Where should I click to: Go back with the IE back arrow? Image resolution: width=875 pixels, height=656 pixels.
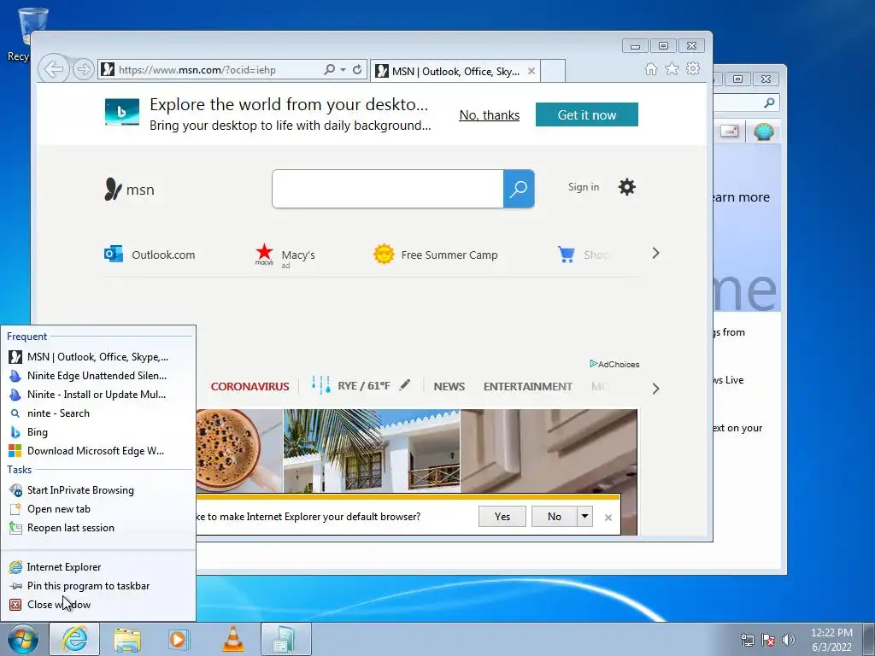(x=54, y=70)
